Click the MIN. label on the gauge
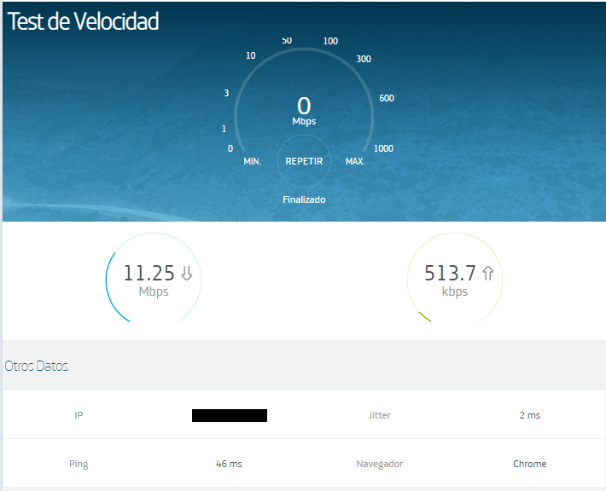This screenshot has width=606, height=491. click(252, 161)
